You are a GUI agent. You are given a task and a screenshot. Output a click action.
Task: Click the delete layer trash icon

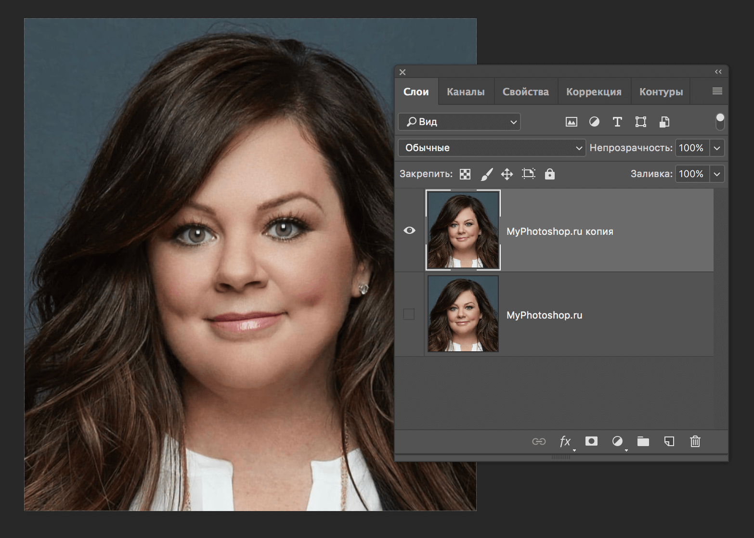point(695,441)
